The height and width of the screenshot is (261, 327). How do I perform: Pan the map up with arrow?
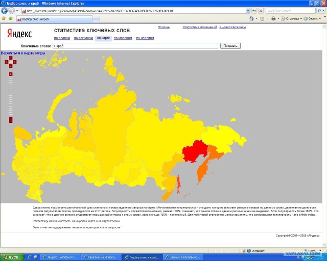[10, 58]
